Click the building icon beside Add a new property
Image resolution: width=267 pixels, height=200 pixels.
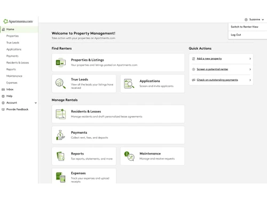pos(193,59)
